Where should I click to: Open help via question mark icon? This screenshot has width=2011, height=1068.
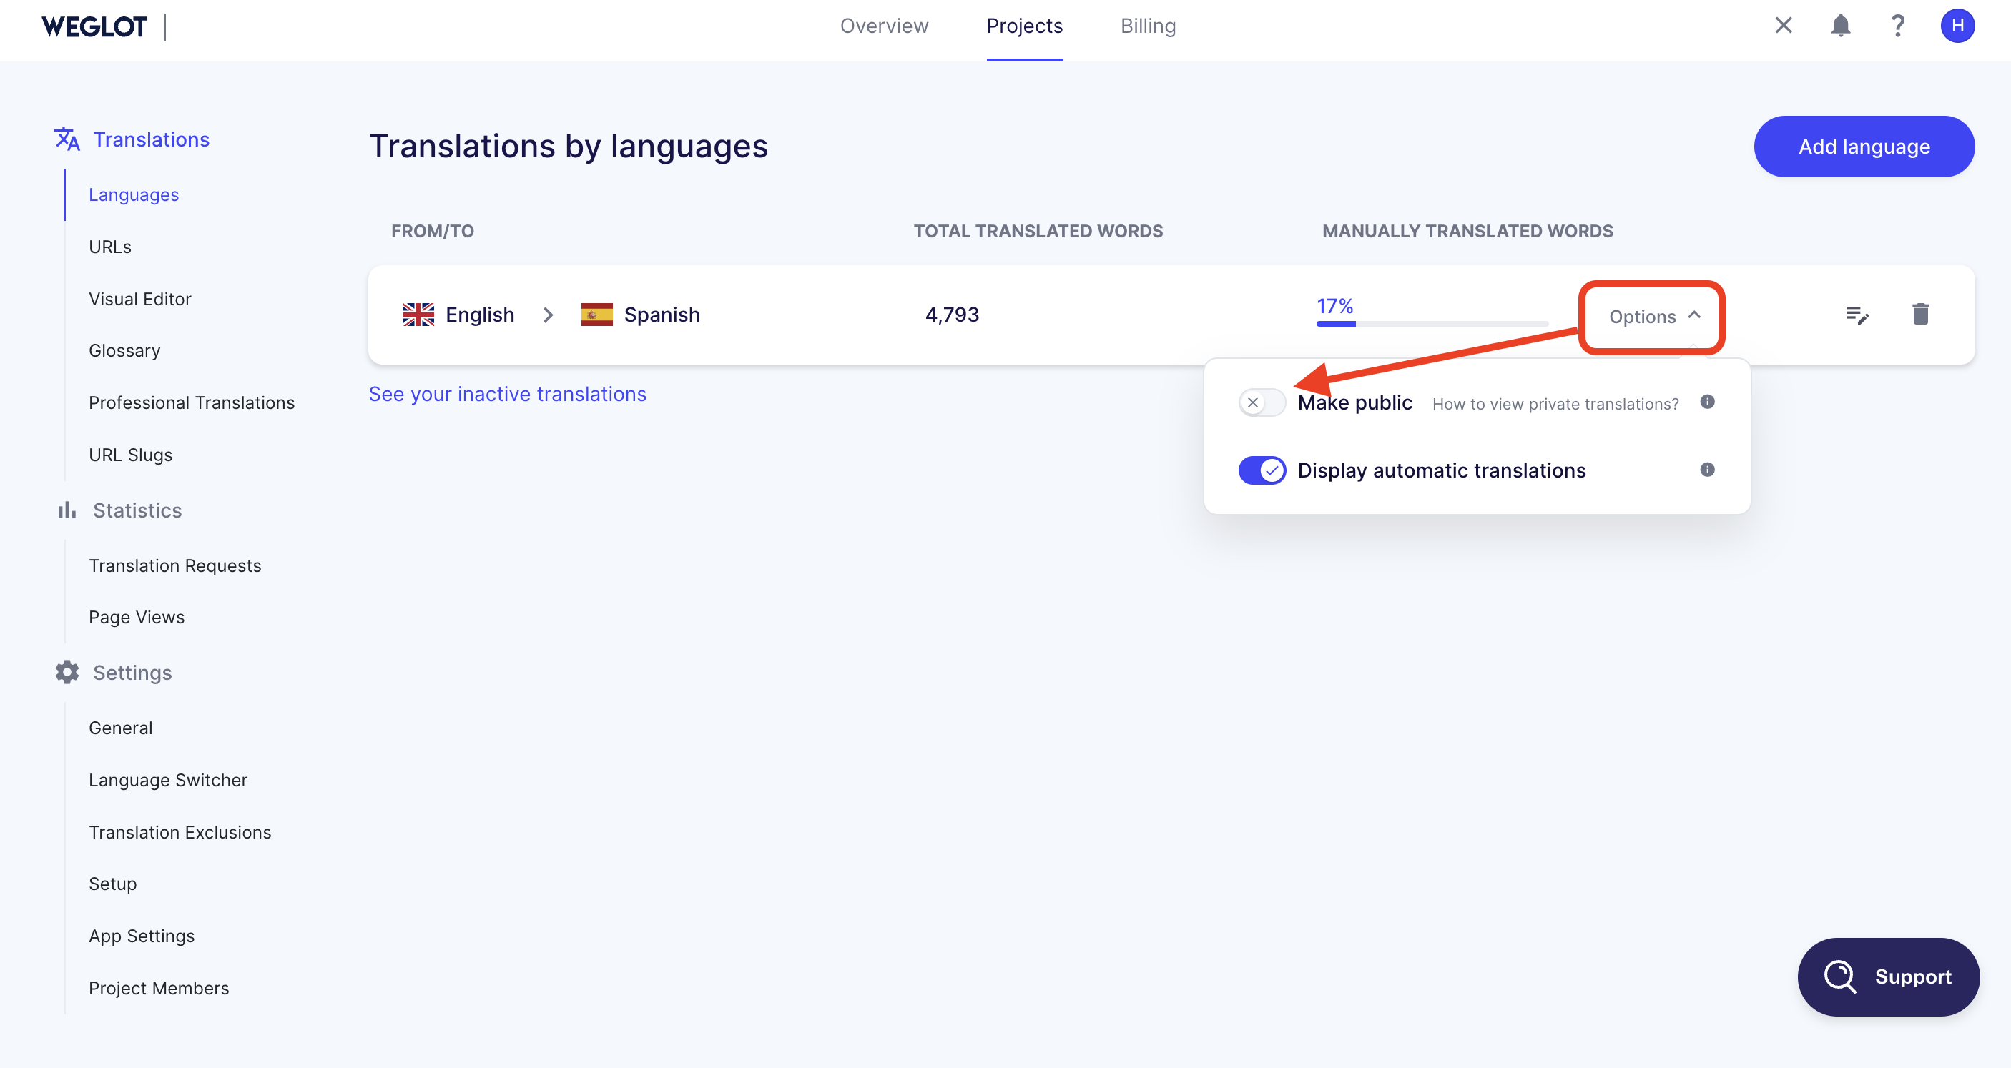click(x=1898, y=26)
